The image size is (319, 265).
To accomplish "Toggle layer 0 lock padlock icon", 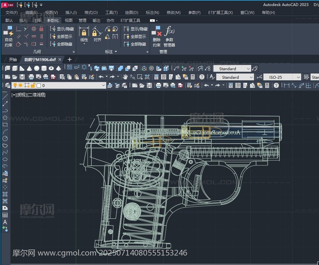I will tap(33, 85).
